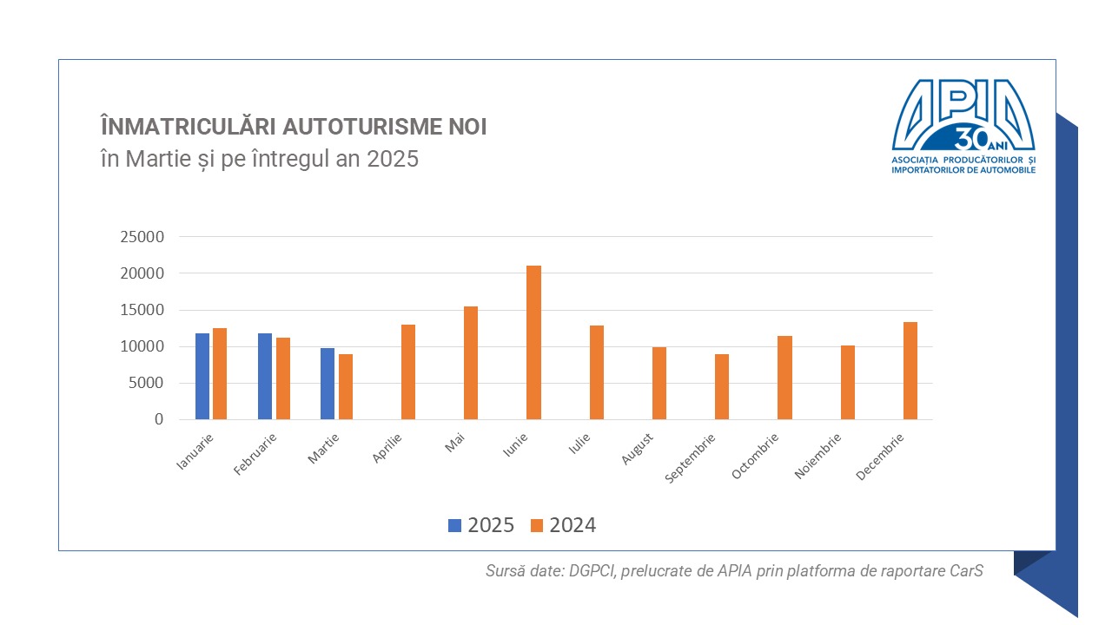The image size is (1112, 625).
Task: Select the orange 2024 legend swatch
Action: tap(537, 525)
